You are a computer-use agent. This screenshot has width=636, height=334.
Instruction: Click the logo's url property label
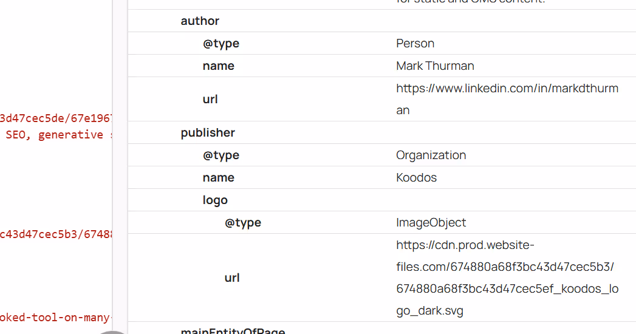(232, 278)
